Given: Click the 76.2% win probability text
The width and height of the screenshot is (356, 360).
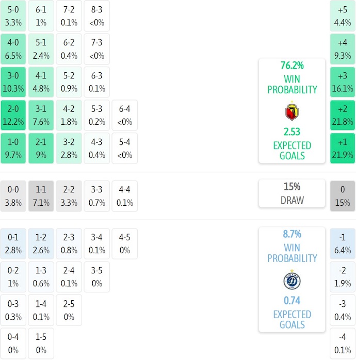Looking at the screenshot, I should (x=292, y=66).
